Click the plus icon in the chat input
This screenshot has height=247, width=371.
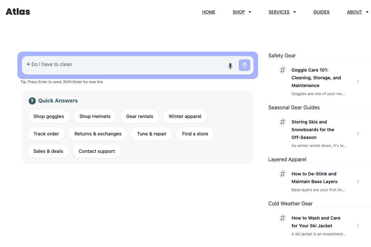[28, 64]
